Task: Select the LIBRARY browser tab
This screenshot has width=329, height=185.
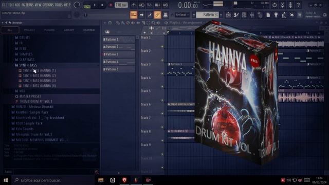Action: point(69,30)
